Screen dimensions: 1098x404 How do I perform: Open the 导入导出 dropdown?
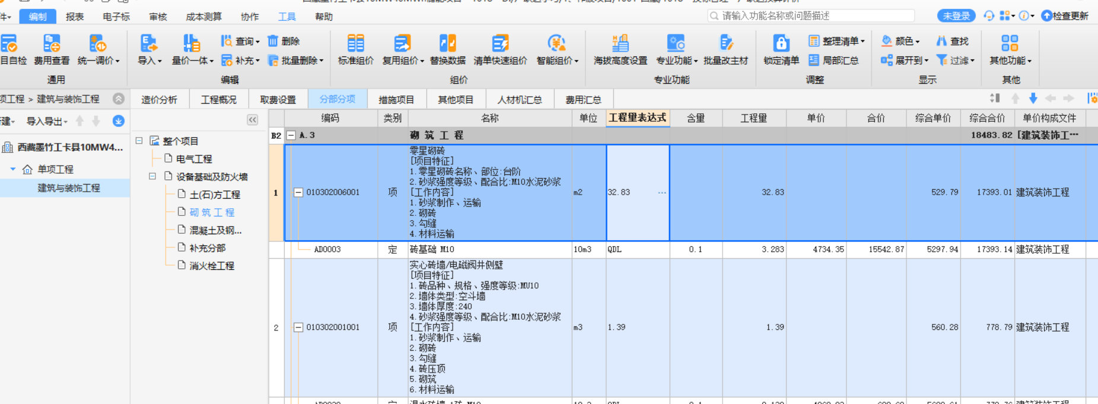[47, 121]
